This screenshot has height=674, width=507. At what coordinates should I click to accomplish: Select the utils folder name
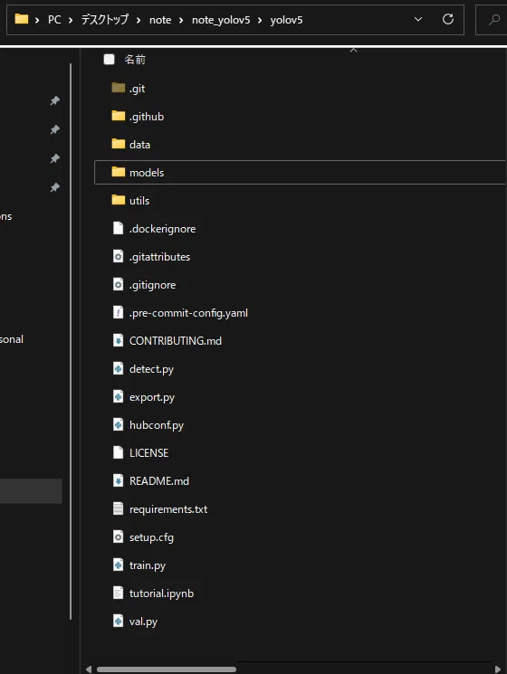pyautogui.click(x=139, y=201)
